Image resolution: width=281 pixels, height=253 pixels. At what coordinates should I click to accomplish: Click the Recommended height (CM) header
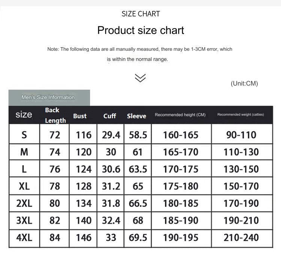tap(180, 114)
